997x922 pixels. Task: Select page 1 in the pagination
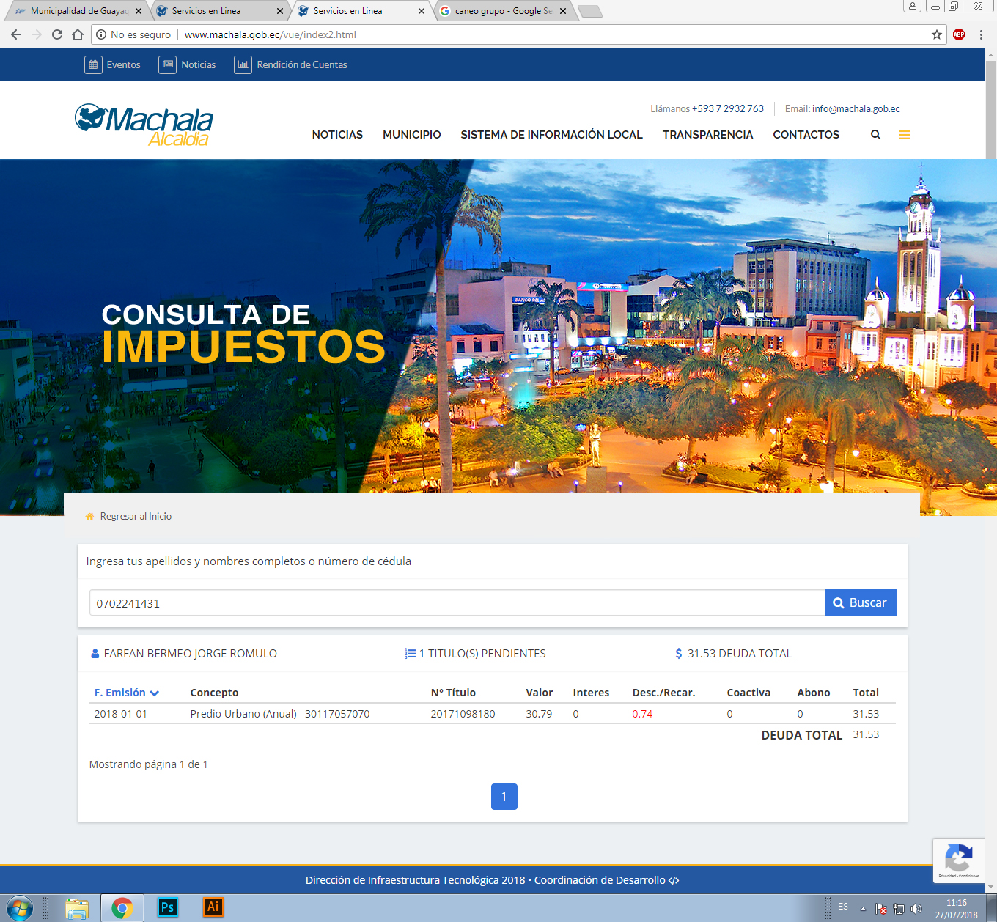504,797
